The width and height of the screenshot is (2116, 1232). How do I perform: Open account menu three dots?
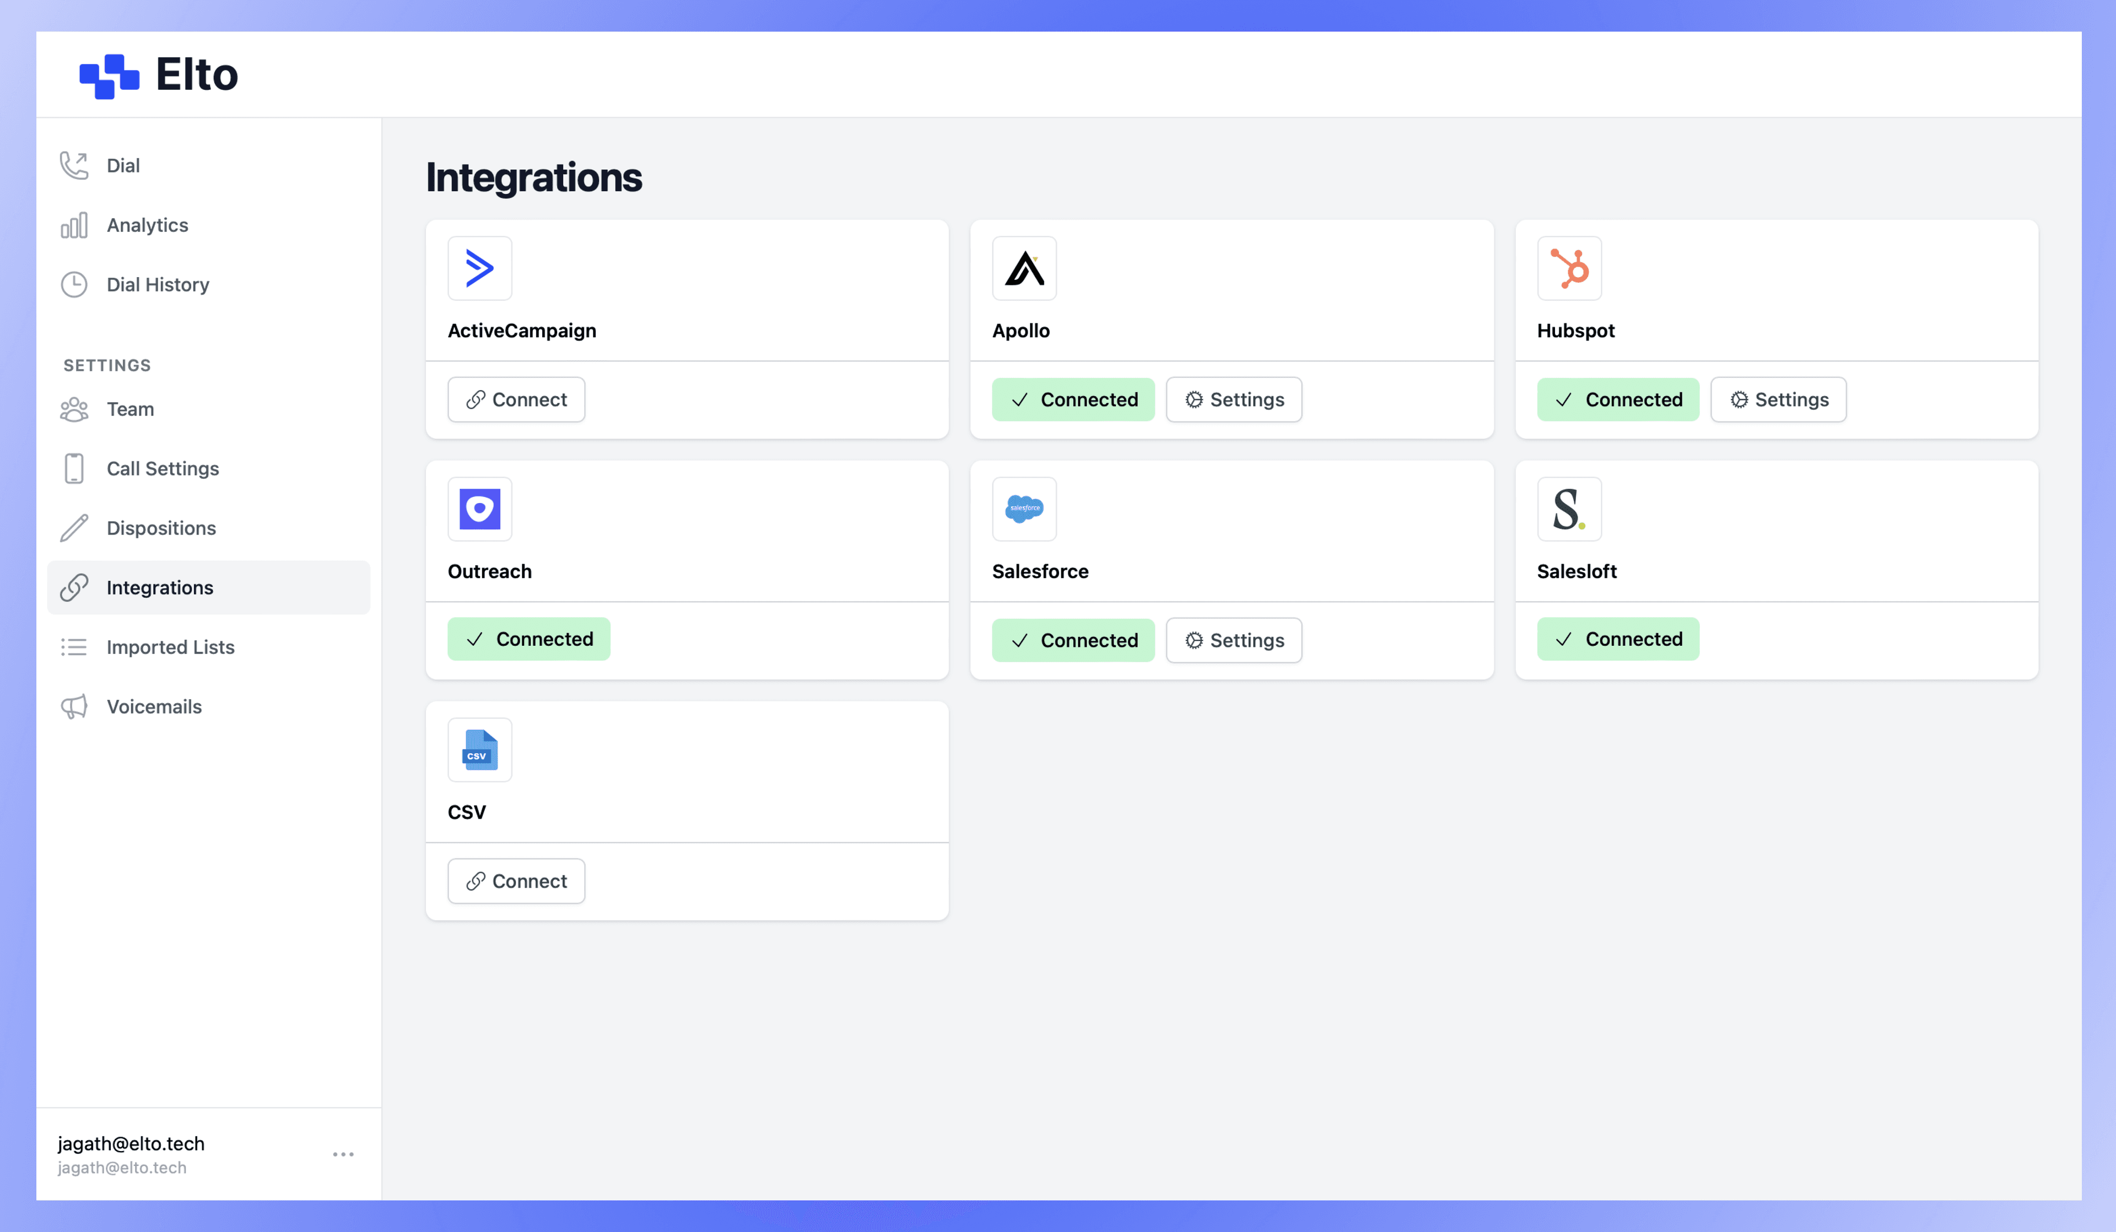pyautogui.click(x=343, y=1155)
